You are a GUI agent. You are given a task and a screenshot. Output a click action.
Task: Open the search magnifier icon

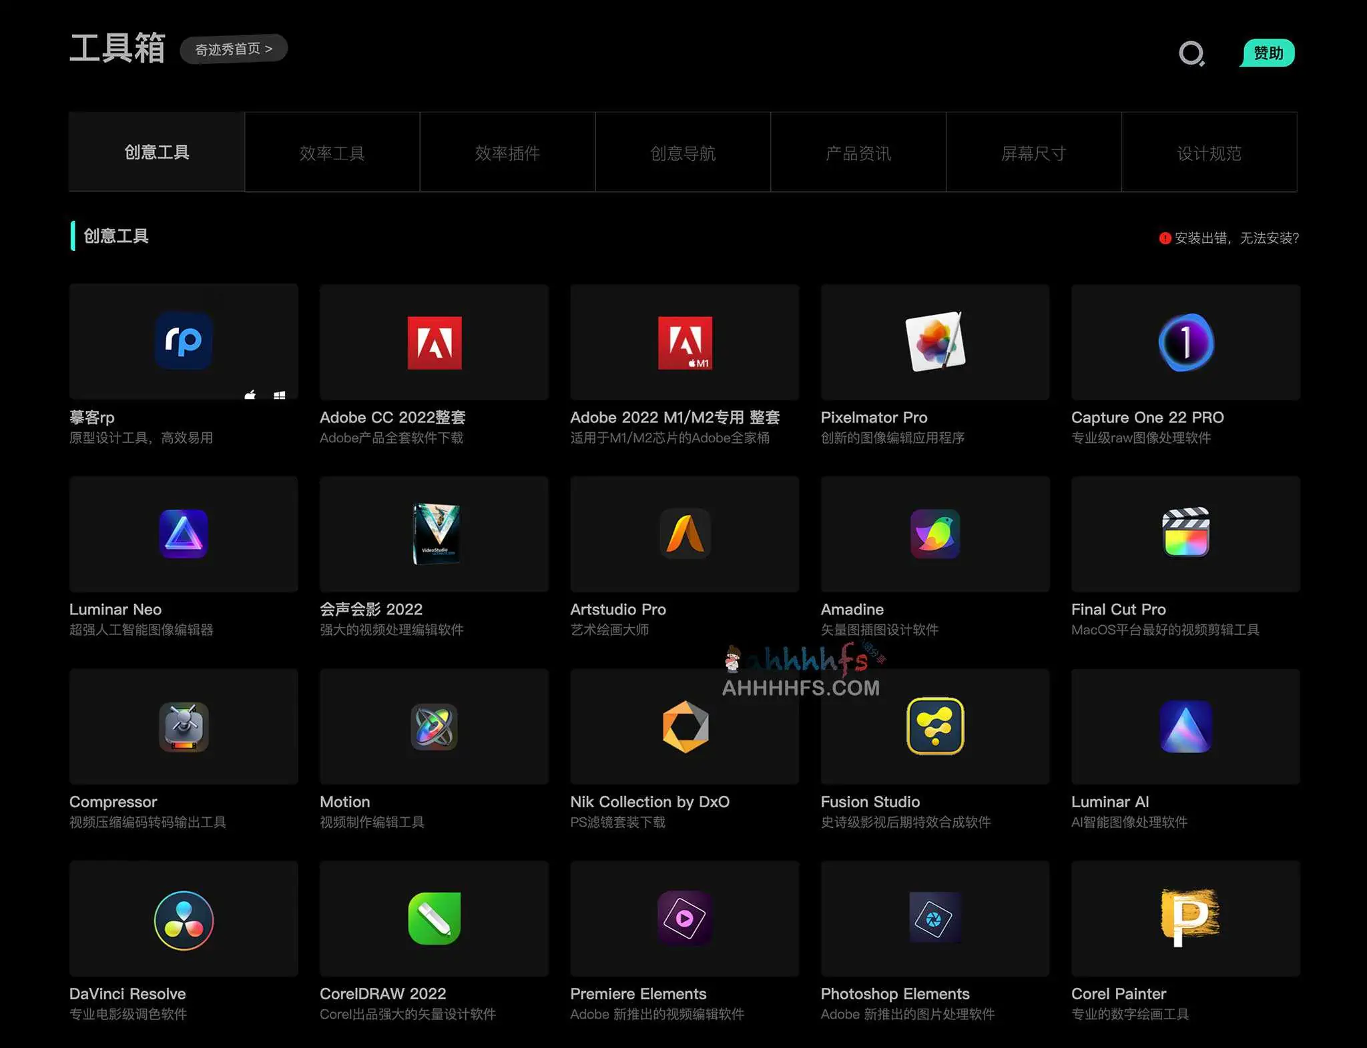click(1192, 53)
